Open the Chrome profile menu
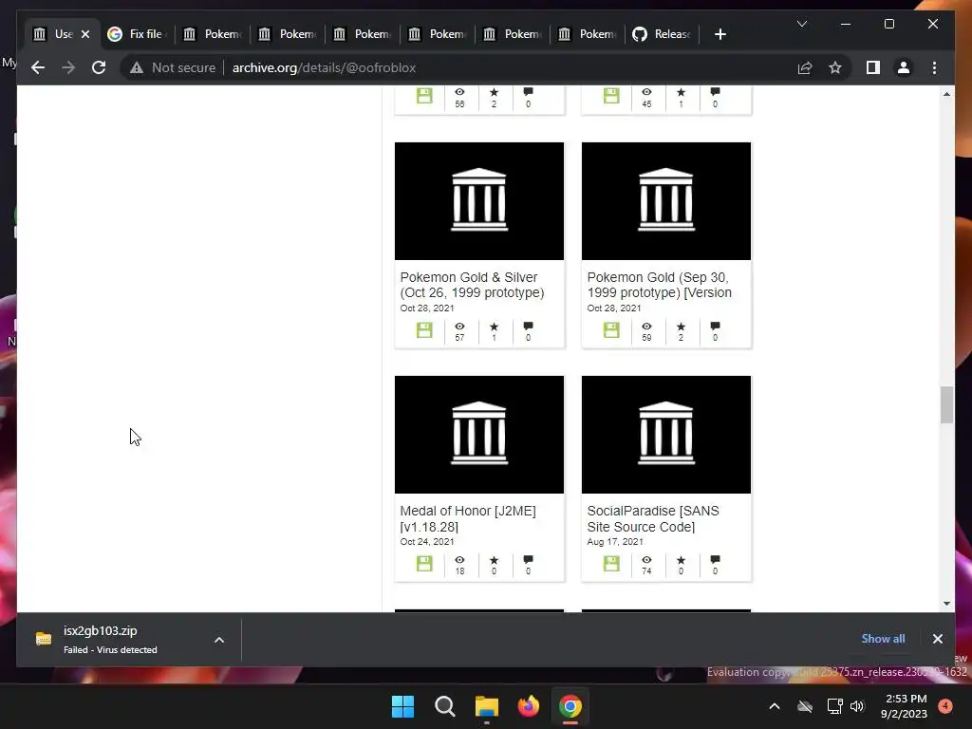This screenshot has width=972, height=729. click(x=904, y=67)
